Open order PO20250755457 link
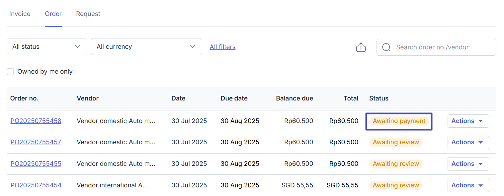This screenshot has width=504, height=196. coord(36,142)
